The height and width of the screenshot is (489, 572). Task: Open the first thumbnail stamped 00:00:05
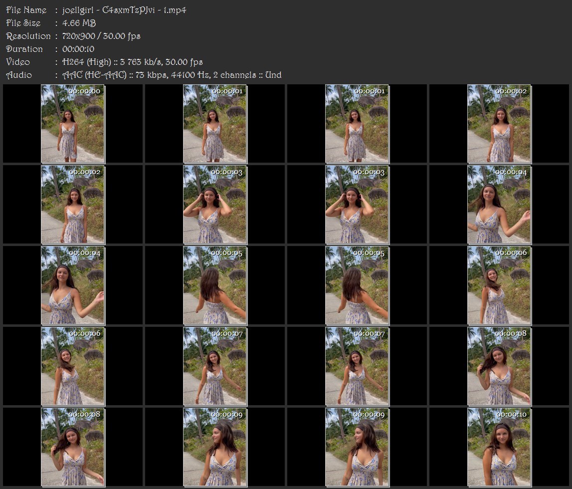click(x=215, y=285)
